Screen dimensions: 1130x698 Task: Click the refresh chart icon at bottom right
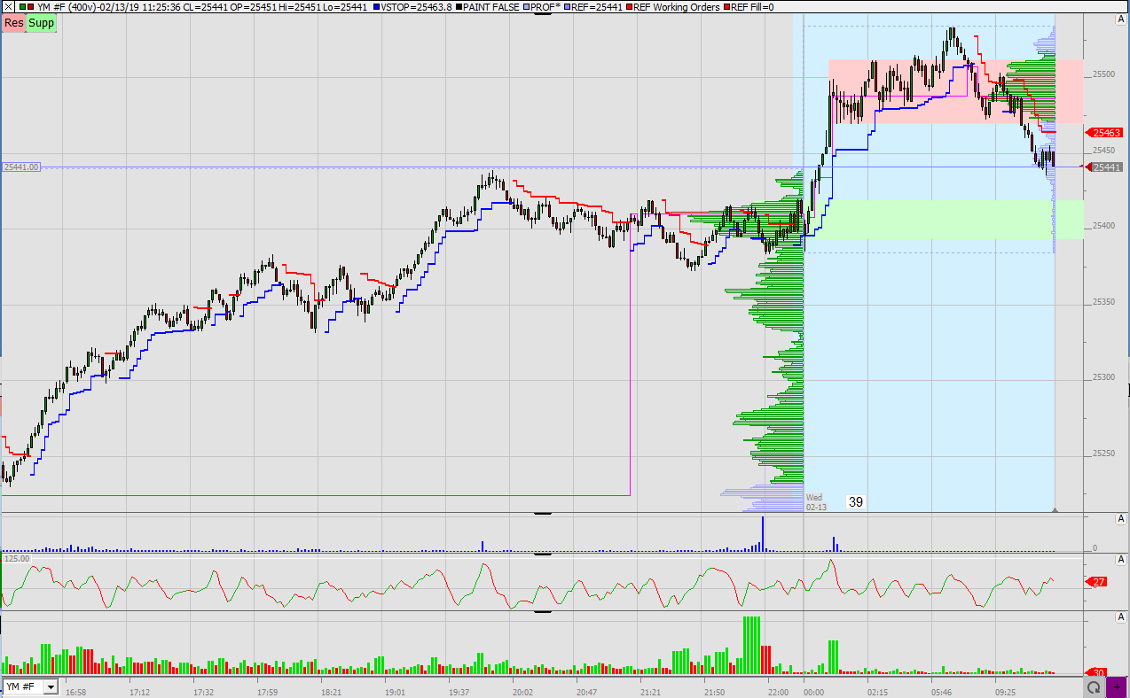[x=1094, y=687]
